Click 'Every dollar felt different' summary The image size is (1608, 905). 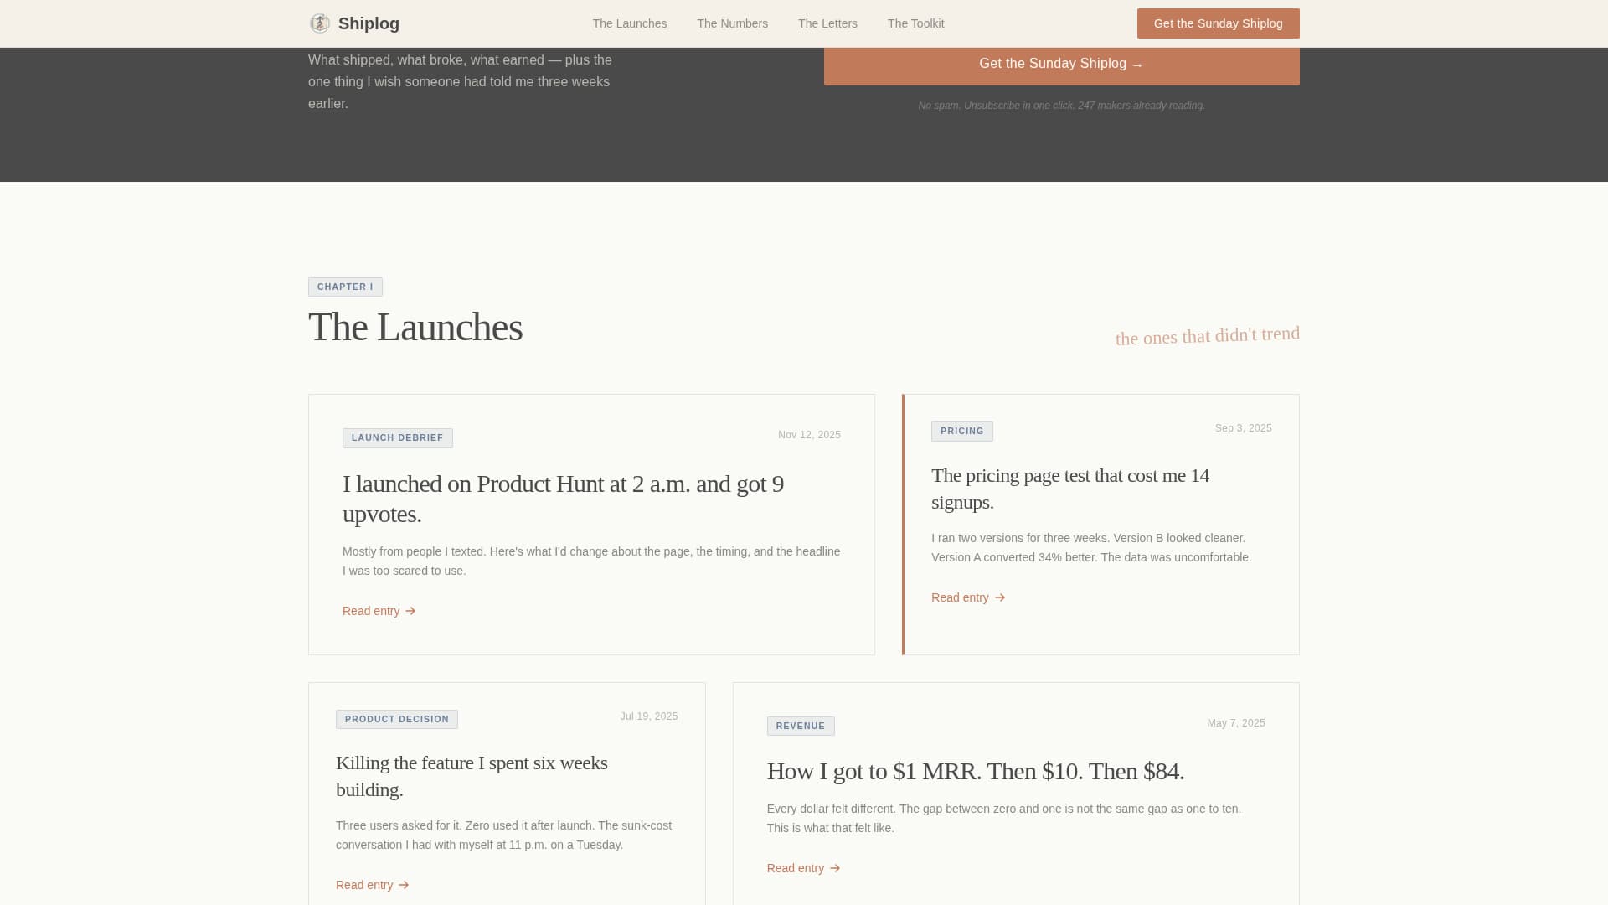point(1004,819)
